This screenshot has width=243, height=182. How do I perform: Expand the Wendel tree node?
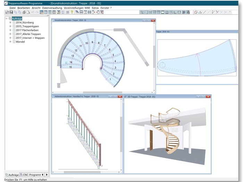coord(10,42)
